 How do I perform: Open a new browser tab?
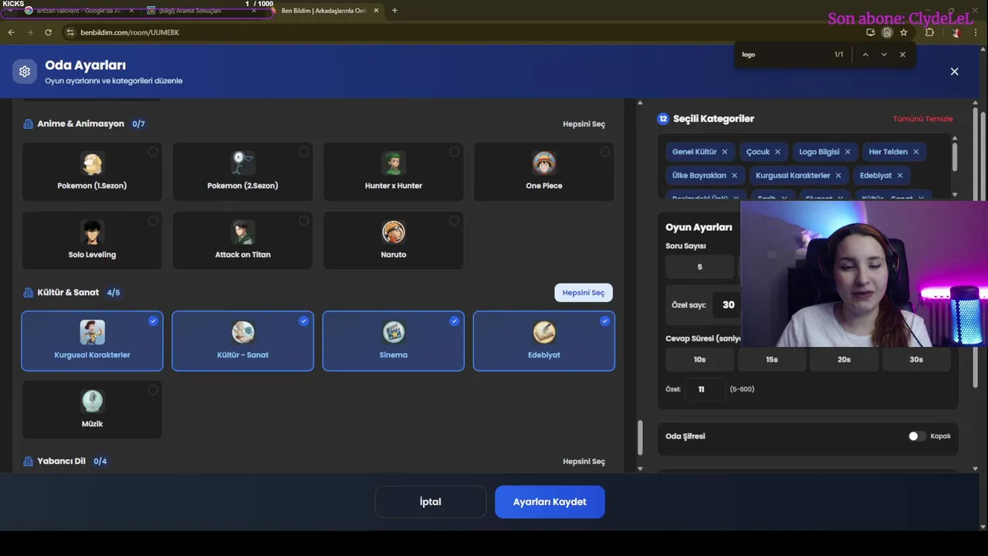click(394, 11)
